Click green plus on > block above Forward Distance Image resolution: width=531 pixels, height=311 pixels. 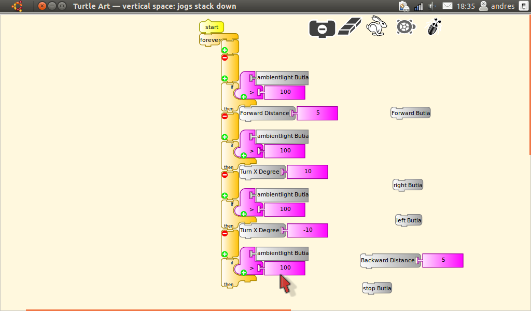pyautogui.click(x=244, y=97)
